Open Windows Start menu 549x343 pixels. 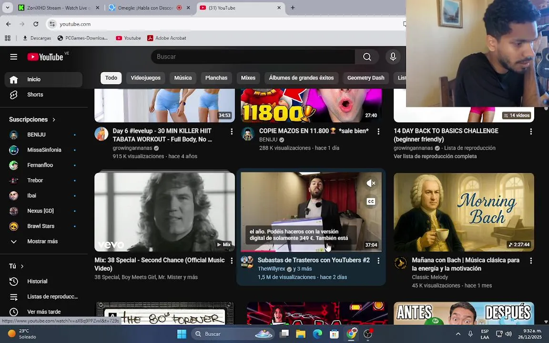tap(182, 334)
